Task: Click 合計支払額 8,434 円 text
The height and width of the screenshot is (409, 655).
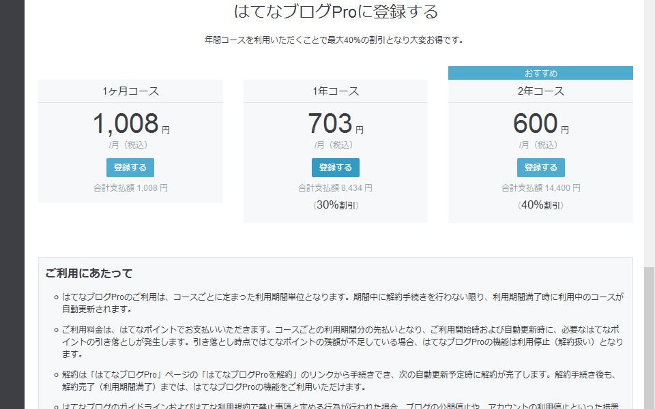Action: (x=336, y=188)
